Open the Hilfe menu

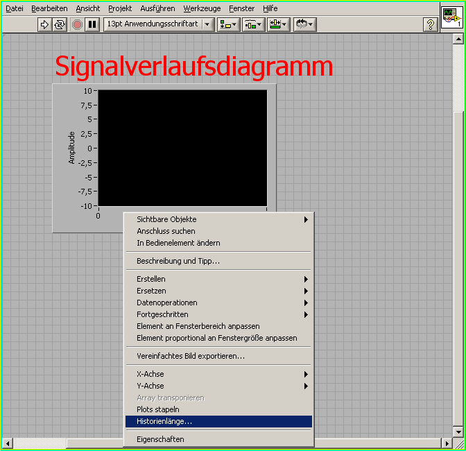(270, 8)
